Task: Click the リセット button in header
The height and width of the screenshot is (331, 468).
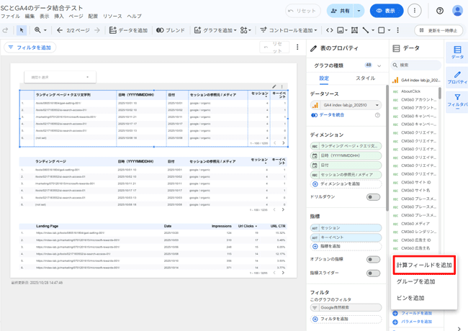Action: (x=302, y=11)
